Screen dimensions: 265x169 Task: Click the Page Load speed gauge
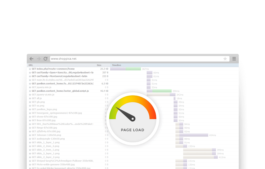(x=132, y=119)
